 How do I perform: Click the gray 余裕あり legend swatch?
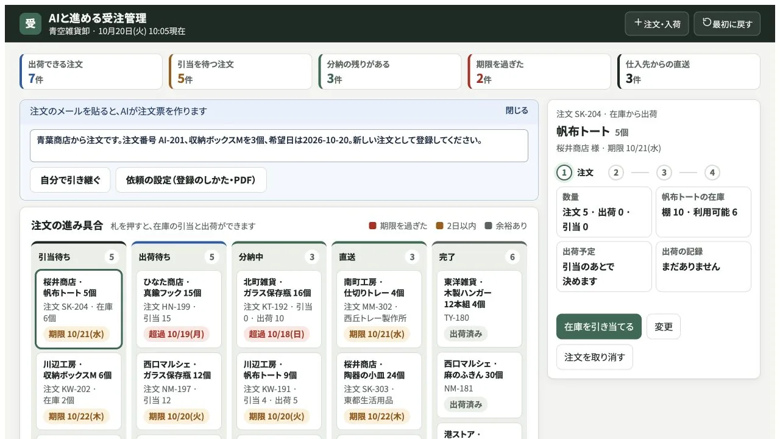tap(488, 226)
